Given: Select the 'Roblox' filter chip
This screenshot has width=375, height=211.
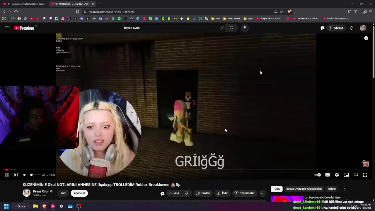Looking at the screenshot, I should pos(332,189).
